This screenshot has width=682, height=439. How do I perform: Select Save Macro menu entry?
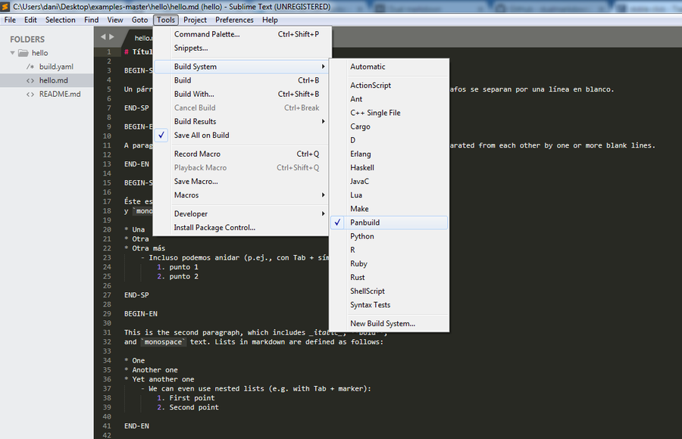click(x=242, y=181)
